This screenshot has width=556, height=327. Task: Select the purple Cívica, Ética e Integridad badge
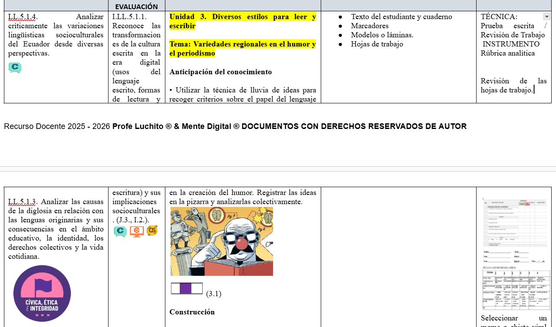42,293
